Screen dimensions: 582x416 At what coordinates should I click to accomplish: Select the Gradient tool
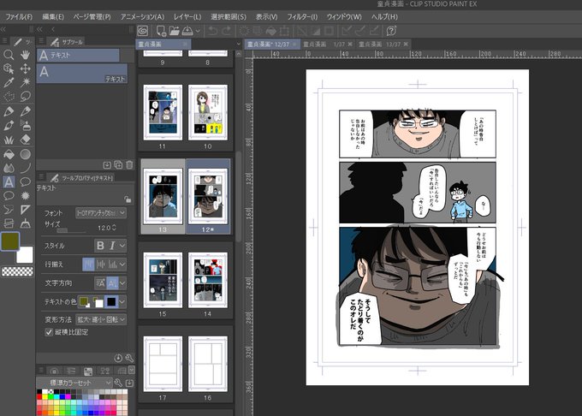(x=25, y=153)
